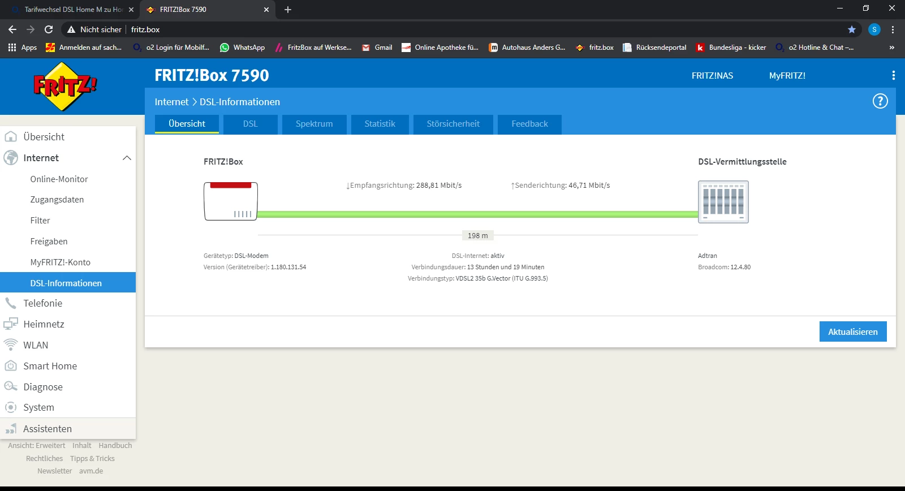This screenshot has width=905, height=491.
Task: Open the Statistik tab
Action: pyautogui.click(x=380, y=124)
